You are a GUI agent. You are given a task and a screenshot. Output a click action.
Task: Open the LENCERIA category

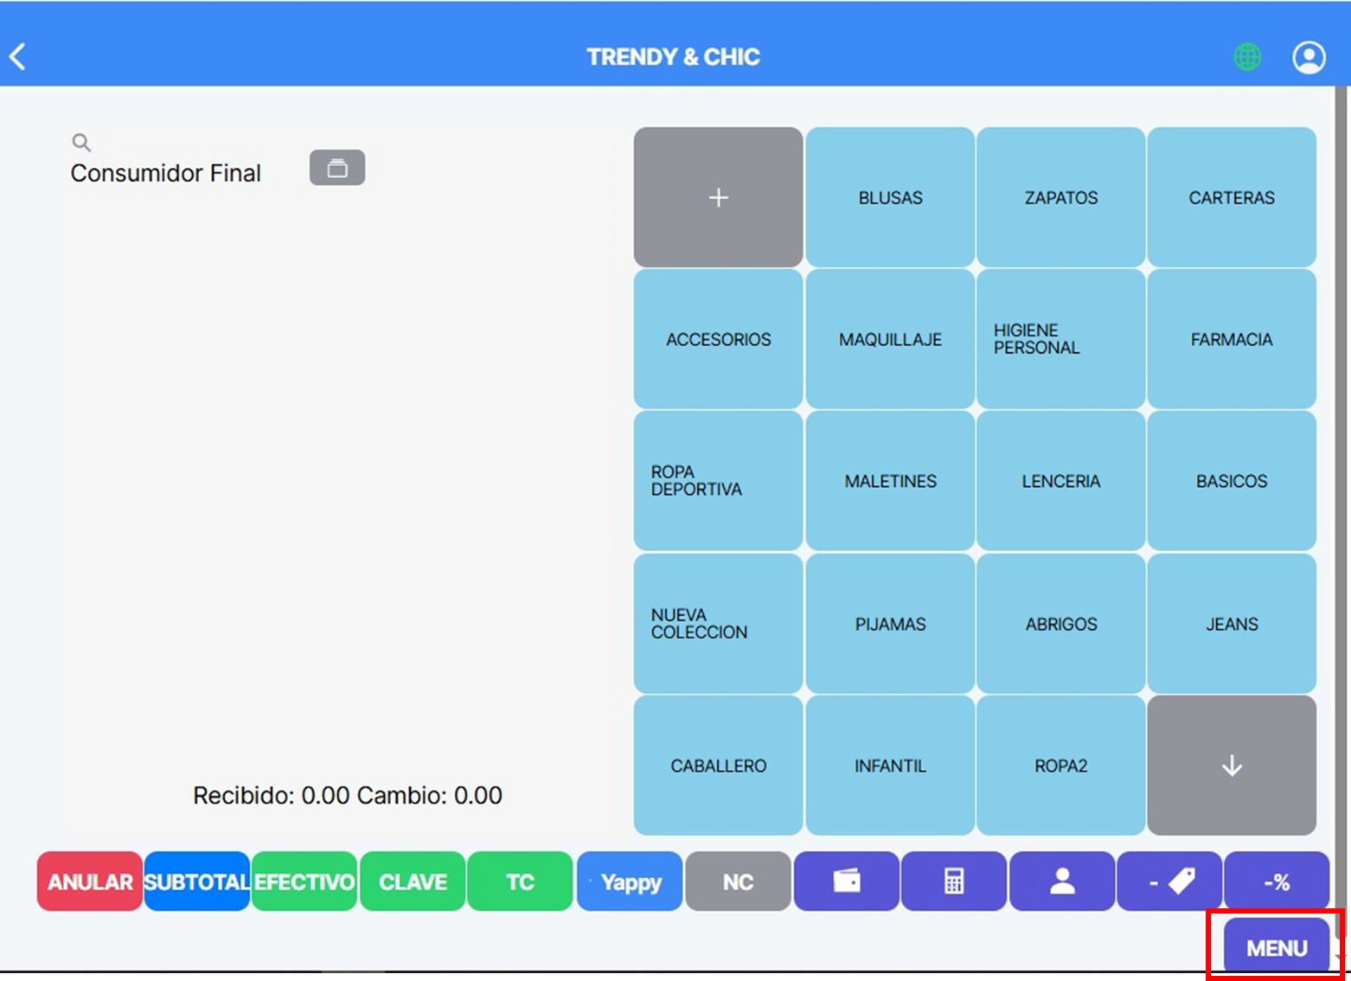pos(1061,481)
